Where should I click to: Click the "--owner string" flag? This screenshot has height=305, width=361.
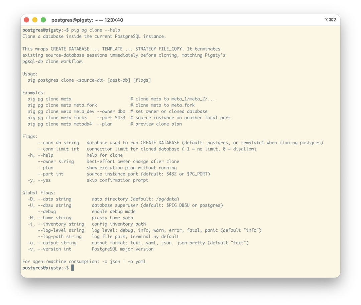click(x=56, y=161)
